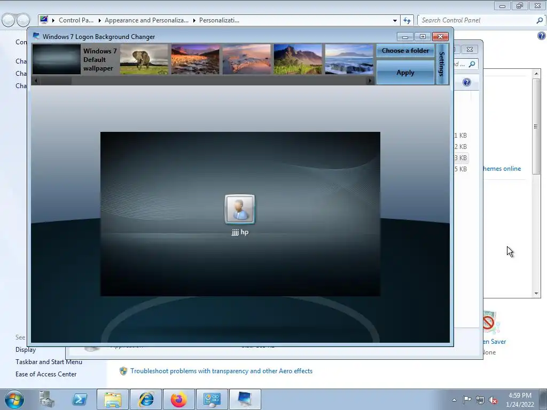The height and width of the screenshot is (410, 547).
Task: Show hidden system tray icons
Action: (x=454, y=400)
